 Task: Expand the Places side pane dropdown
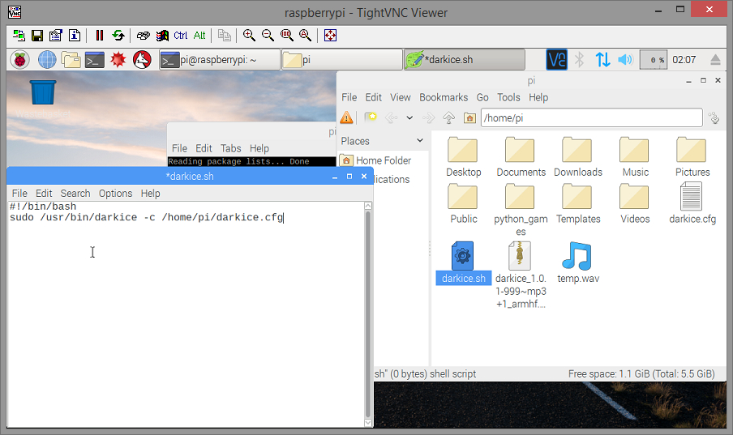point(420,140)
